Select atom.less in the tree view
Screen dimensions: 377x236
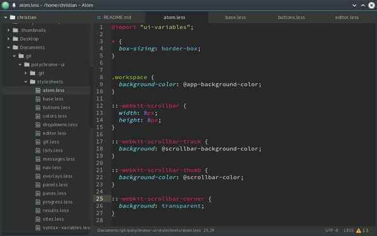[x=53, y=90]
